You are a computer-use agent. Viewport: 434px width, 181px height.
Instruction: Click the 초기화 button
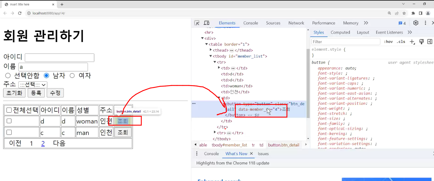[14, 93]
